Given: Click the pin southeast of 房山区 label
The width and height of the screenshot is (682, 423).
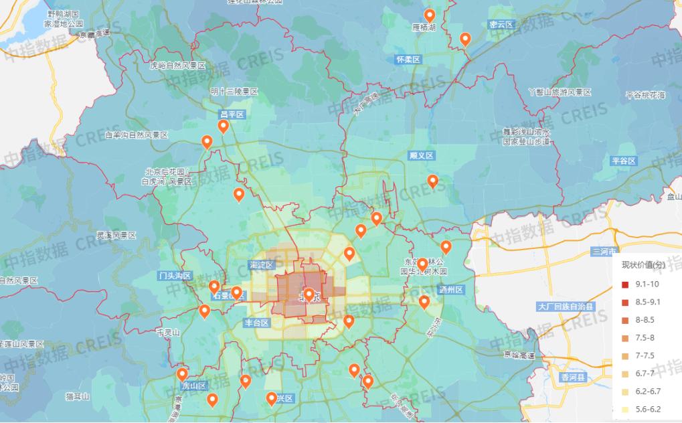Looking at the screenshot, I should 211,400.
